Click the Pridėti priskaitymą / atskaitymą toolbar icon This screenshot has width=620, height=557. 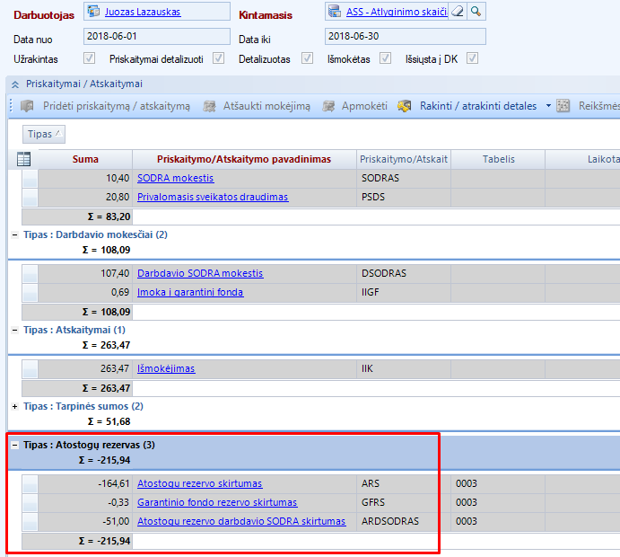27,106
